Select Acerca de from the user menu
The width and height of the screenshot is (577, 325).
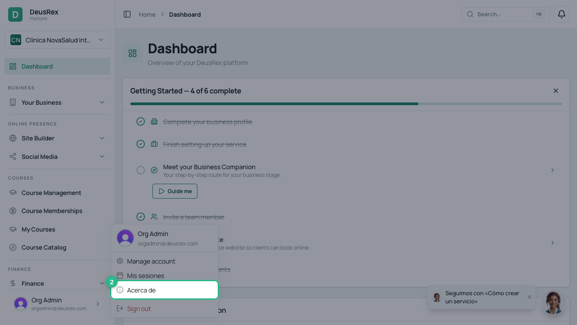coord(165,290)
